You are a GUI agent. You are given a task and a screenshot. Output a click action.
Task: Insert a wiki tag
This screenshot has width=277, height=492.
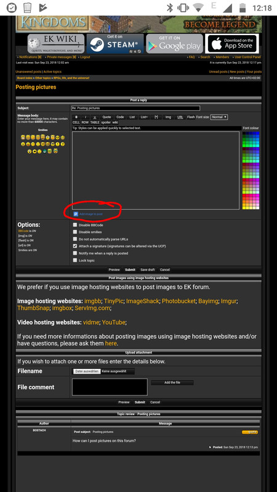[115, 122]
